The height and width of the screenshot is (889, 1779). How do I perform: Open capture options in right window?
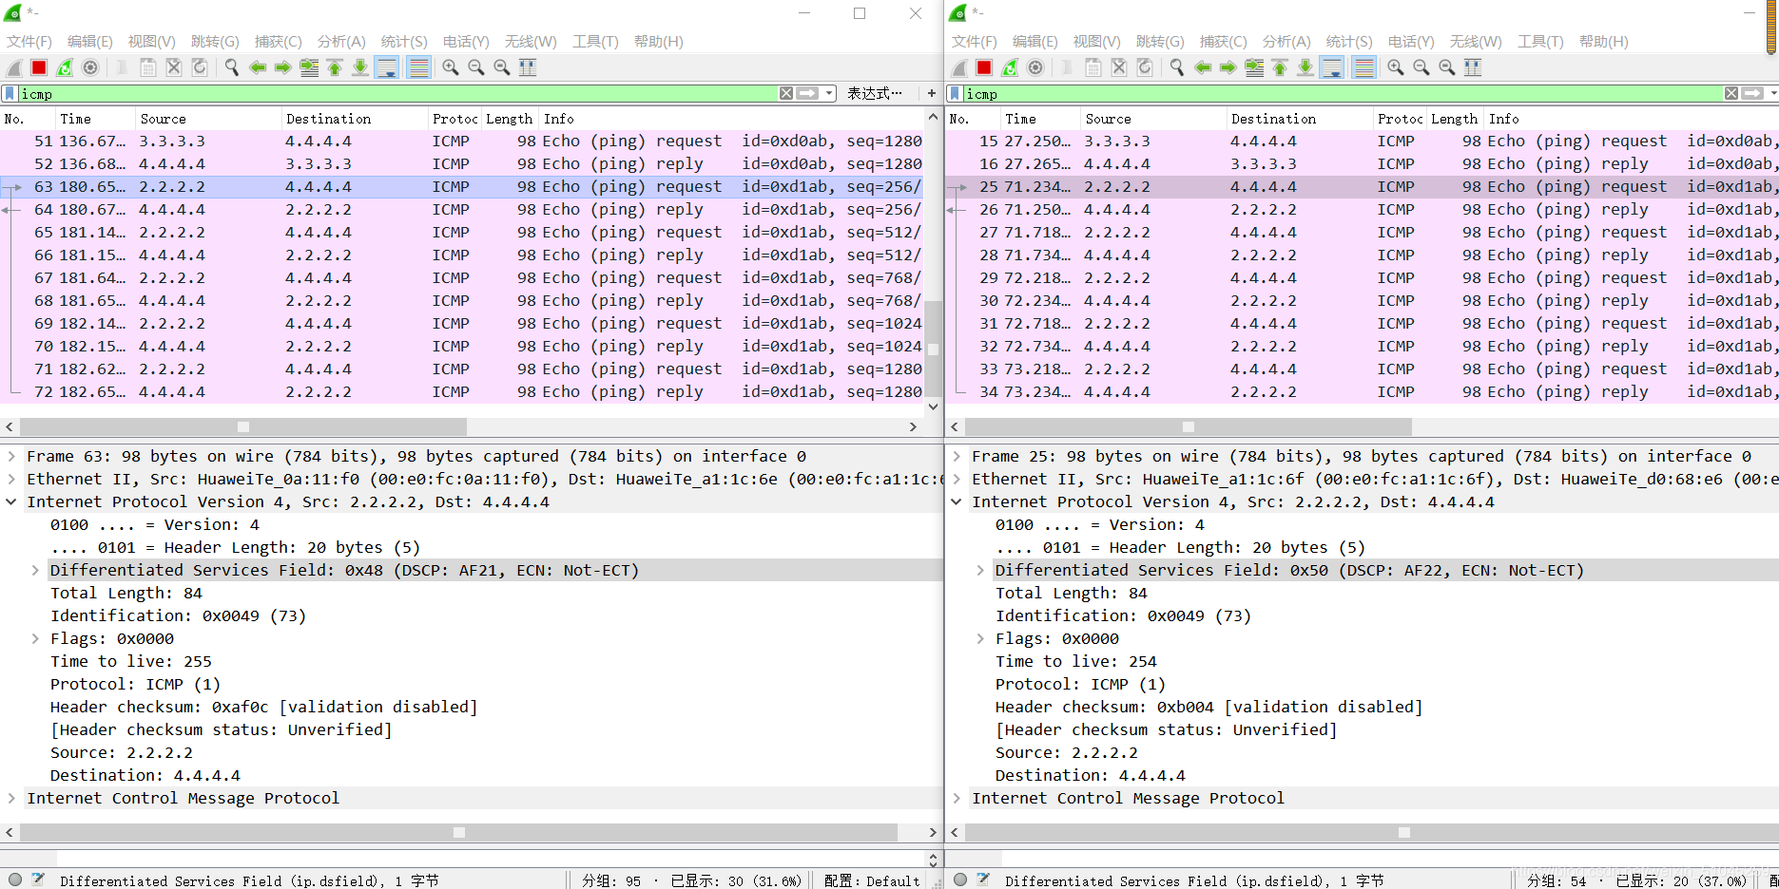pos(1035,67)
